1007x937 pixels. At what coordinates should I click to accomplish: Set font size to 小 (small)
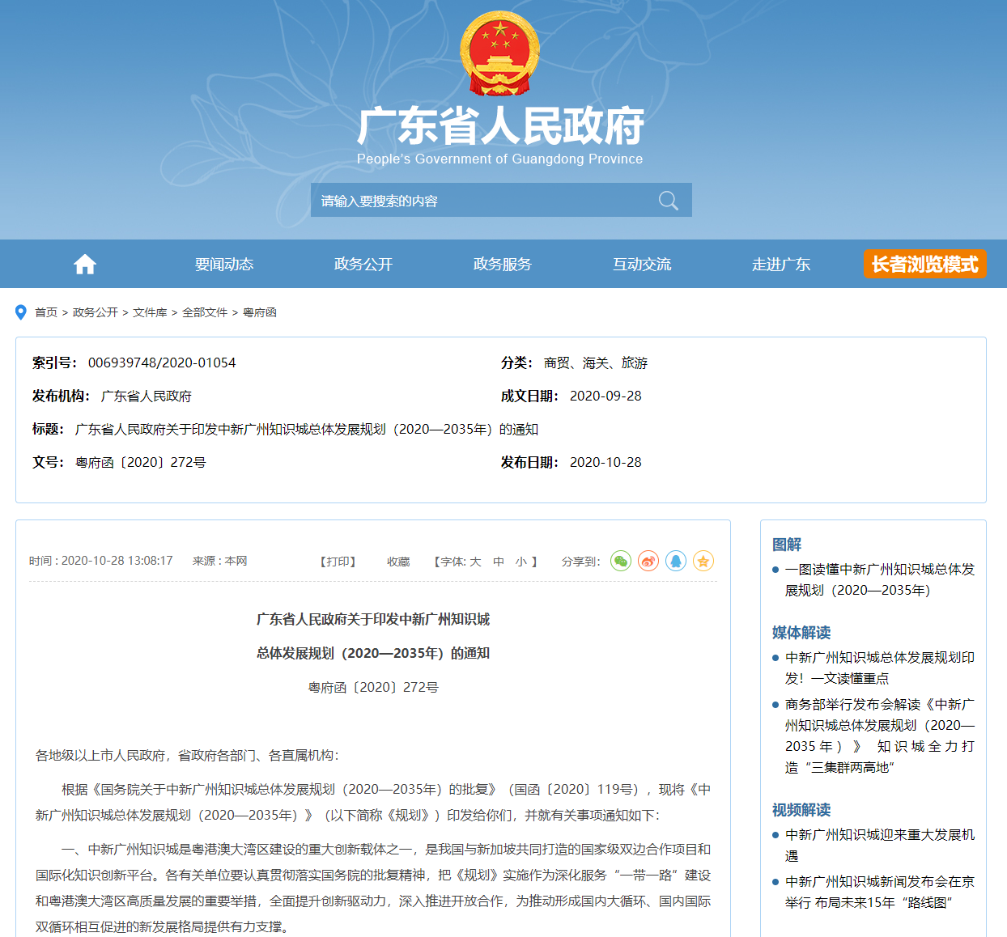(521, 562)
